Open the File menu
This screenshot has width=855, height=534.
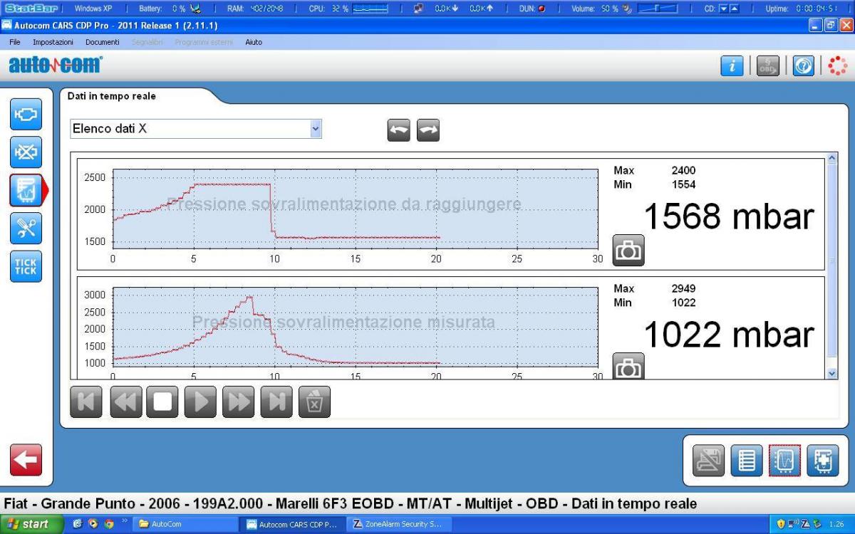click(x=15, y=42)
